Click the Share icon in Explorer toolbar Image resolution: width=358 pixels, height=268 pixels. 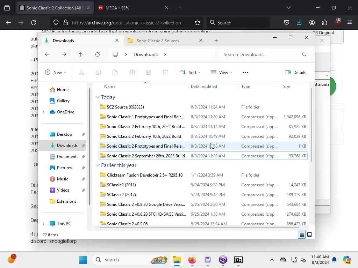point(148,73)
